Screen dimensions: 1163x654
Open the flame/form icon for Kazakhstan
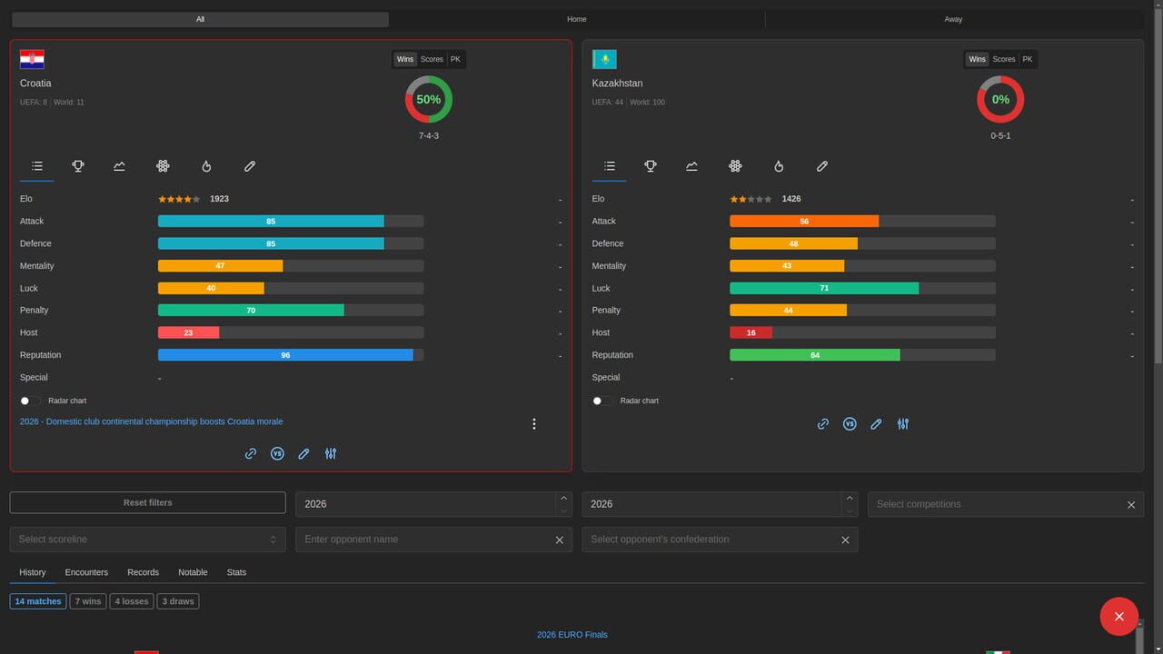pos(779,166)
